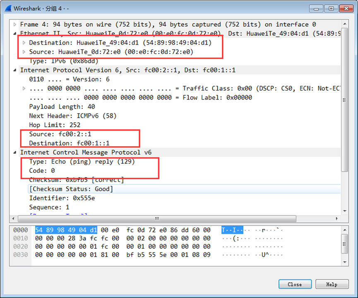Viewport: 358px width, 298px height.
Task: Click hex bytes 86 dd in row 0000
Action: (180, 230)
